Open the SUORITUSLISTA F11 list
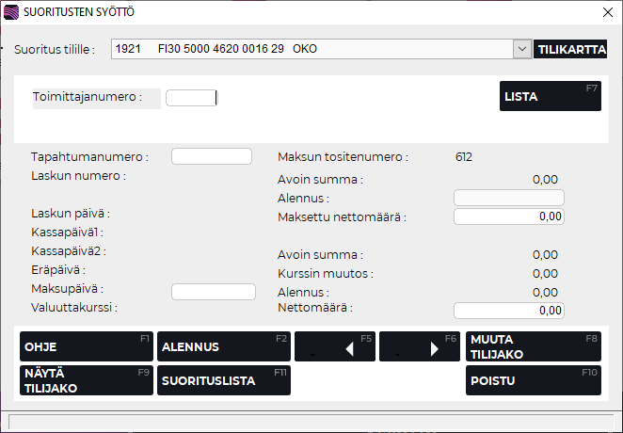The image size is (623, 433). 223,380
